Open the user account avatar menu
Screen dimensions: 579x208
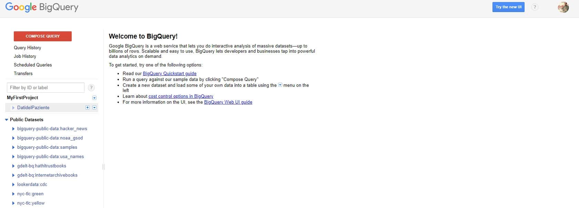563,7
